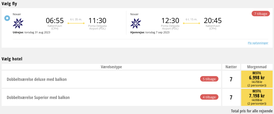Click the 4 tilbage badge for the Superior room
Screen dimensions: 274x114
[x=209, y=97]
